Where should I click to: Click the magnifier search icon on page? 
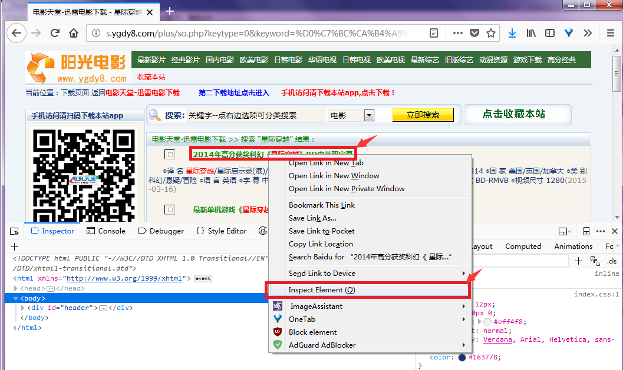pos(154,115)
